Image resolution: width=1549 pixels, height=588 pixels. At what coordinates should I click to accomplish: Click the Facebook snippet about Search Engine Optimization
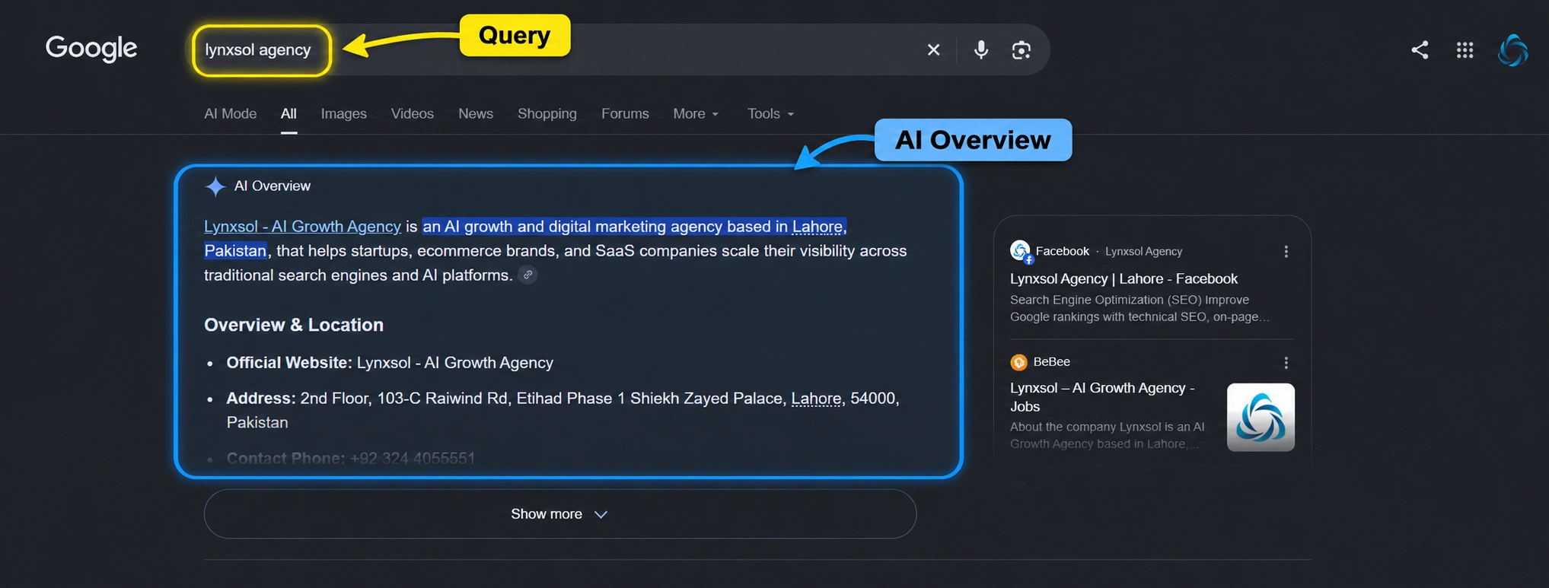(x=1139, y=308)
